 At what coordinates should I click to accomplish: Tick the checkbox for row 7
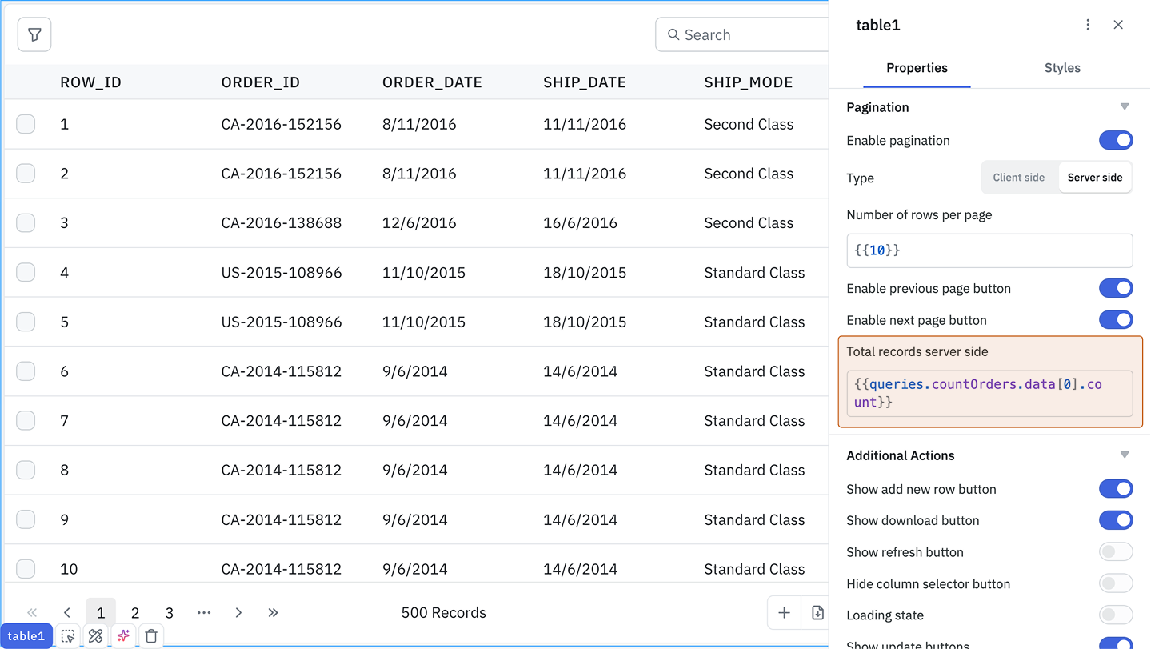(26, 420)
